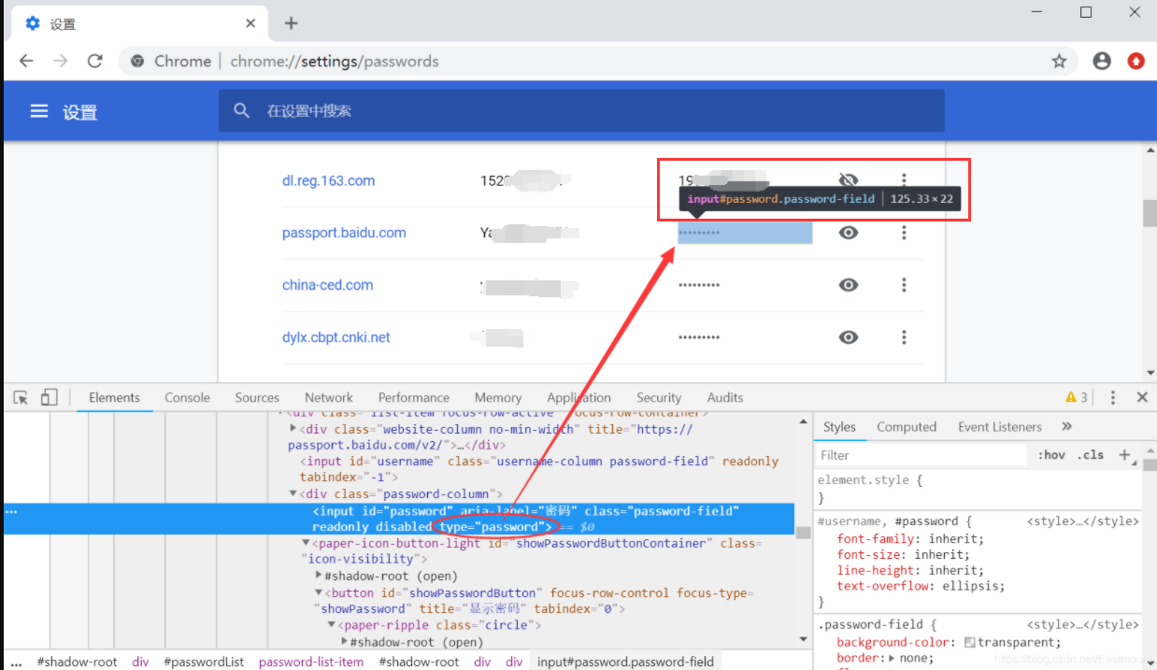Activate the DevTools element picker
1157x670 pixels.
[21, 397]
